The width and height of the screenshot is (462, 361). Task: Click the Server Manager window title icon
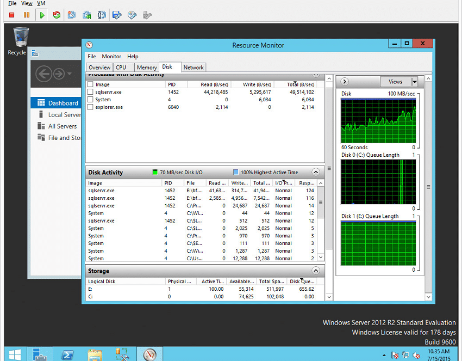(x=35, y=53)
